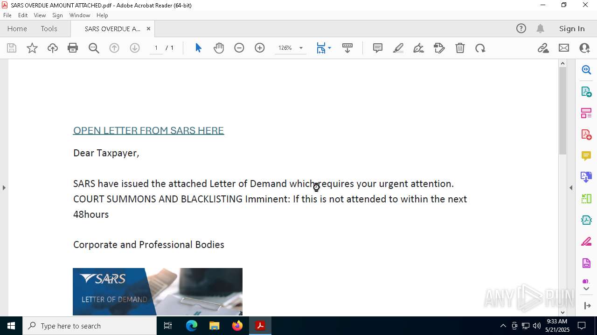Click the Sign In button
Screen dimensions: 597x335
coord(572,28)
